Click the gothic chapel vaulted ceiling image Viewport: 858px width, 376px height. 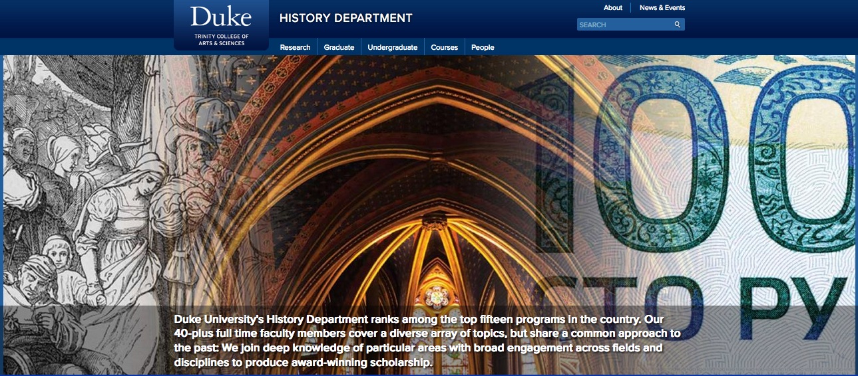[x=399, y=166]
